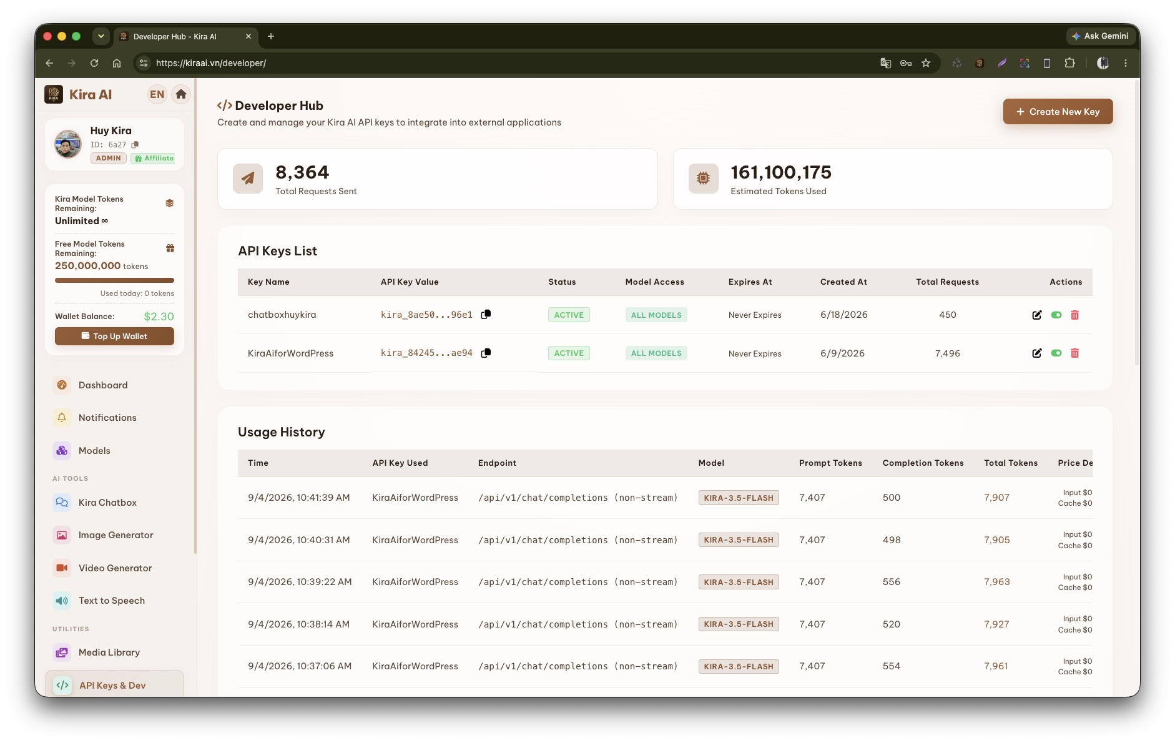
Task: Copy the user ID 6a27
Action: [x=135, y=144]
